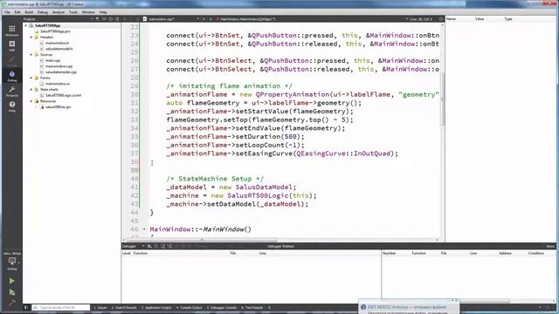This screenshot has width=559, height=314.
Task: Open the Edit menu
Action: tap(17, 11)
